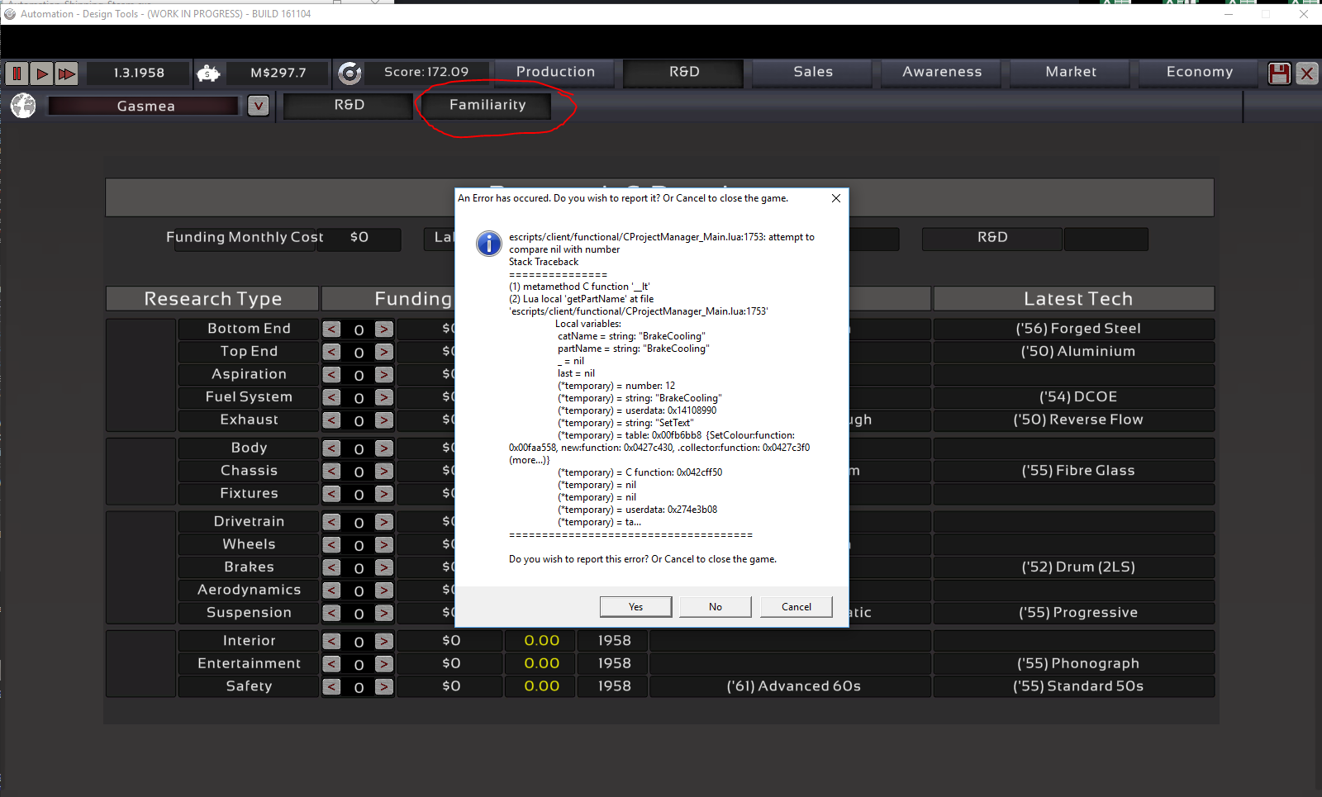Viewport: 1322px width, 797px height.
Task: Increase Bottom End funding with right arrow
Action: click(383, 329)
